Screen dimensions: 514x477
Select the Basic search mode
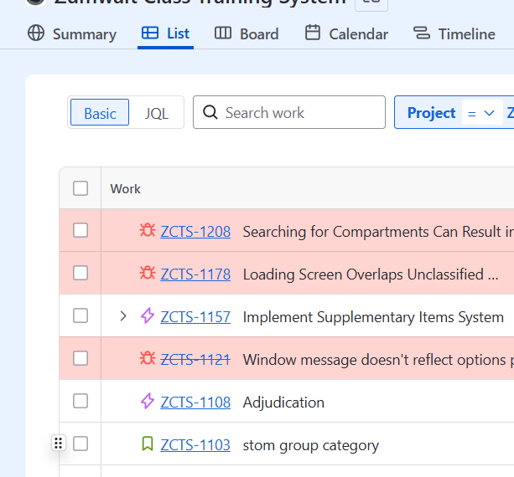coord(100,113)
